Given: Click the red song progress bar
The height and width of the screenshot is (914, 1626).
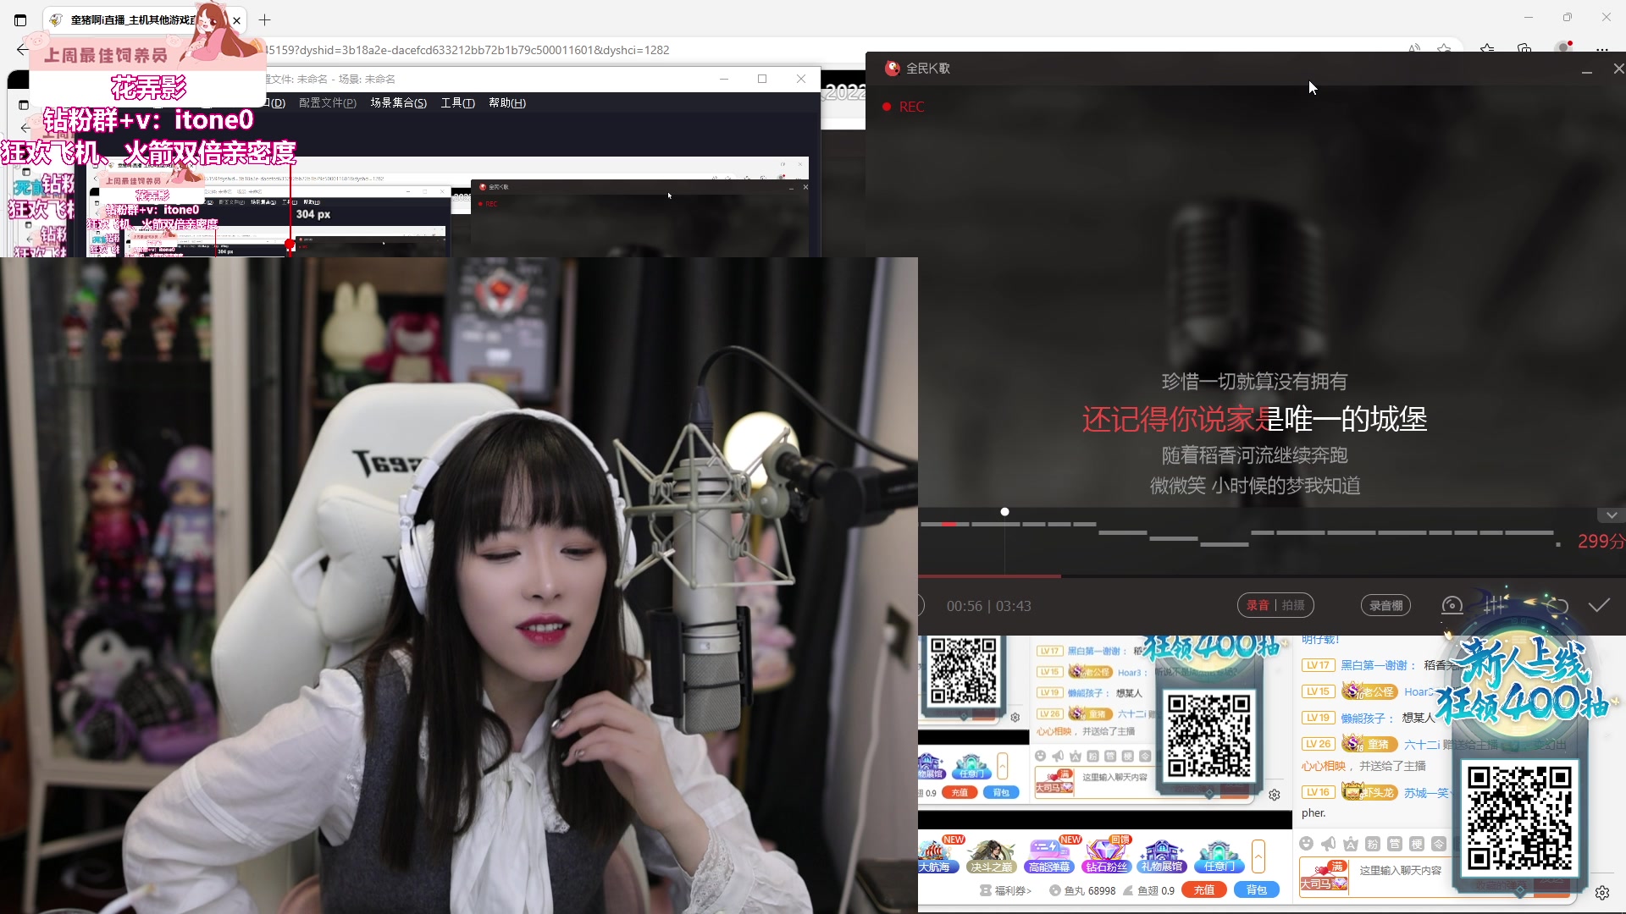Looking at the screenshot, I should [x=991, y=576].
